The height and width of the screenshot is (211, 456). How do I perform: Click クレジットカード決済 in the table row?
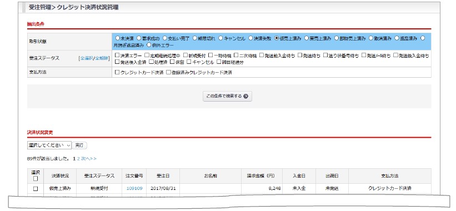coord(390,188)
